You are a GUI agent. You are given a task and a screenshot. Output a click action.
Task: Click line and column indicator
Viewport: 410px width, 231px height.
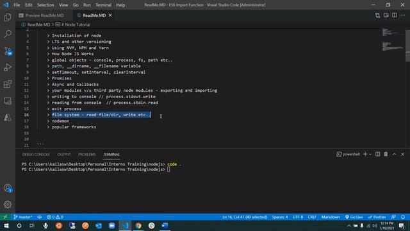click(x=245, y=217)
